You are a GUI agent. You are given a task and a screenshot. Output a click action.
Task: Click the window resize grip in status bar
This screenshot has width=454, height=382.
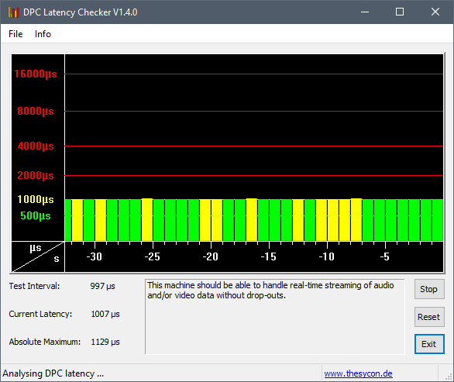click(449, 377)
